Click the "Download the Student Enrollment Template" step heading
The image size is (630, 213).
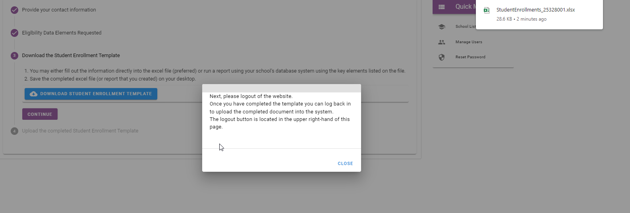coord(71,56)
